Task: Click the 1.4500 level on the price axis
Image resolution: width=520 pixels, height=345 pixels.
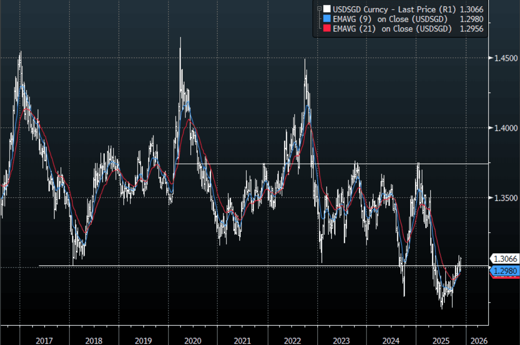Action: click(505, 58)
